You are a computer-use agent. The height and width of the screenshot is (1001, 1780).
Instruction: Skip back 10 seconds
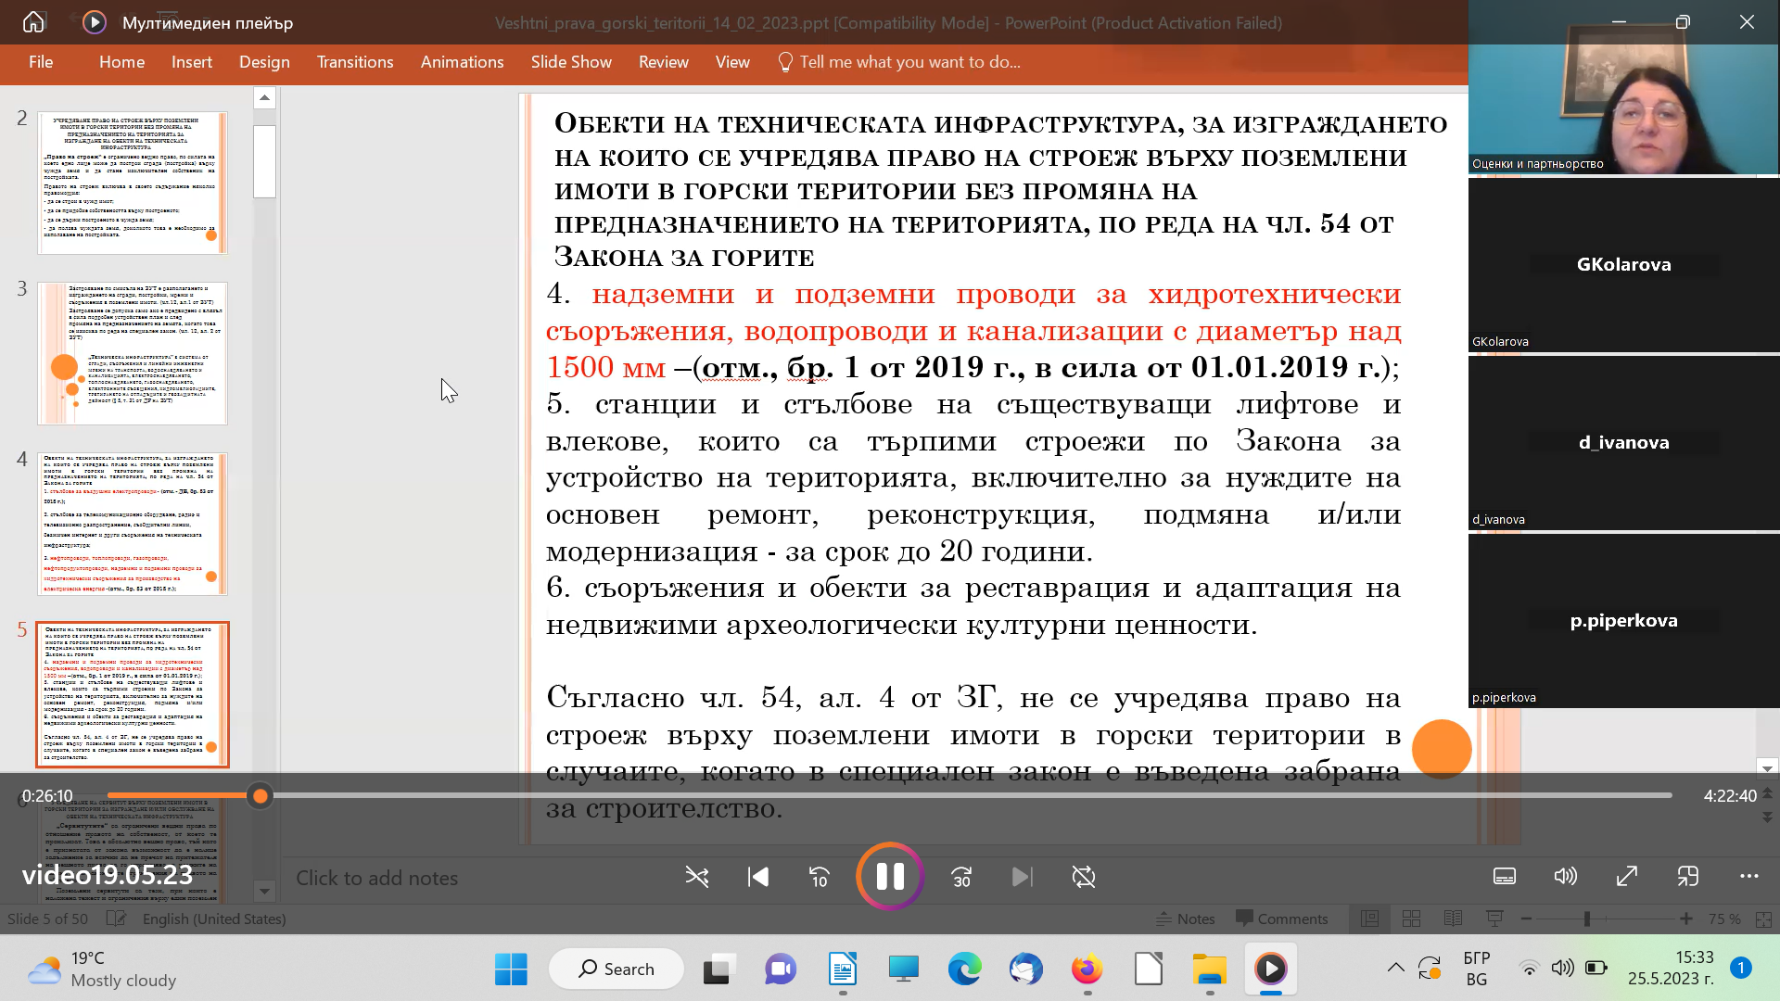819,877
